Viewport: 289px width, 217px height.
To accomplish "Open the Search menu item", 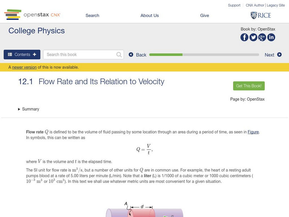I will tap(92, 16).
